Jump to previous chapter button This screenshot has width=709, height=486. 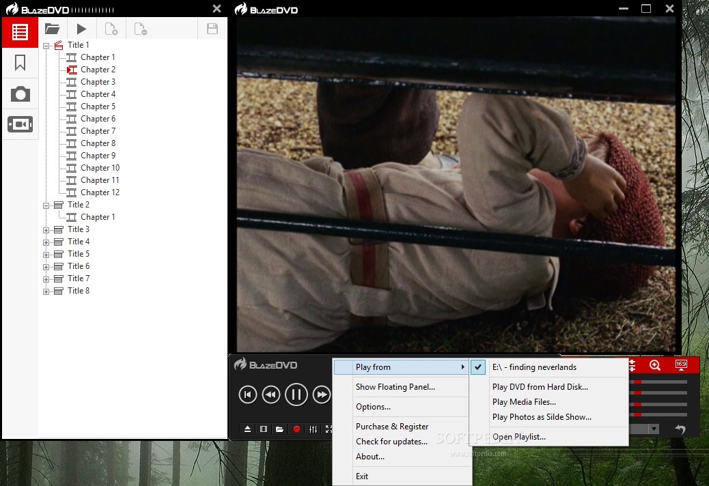pyautogui.click(x=248, y=395)
